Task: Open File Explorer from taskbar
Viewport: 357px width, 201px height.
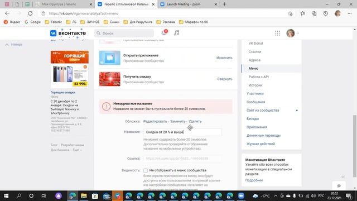Action: [84, 196]
